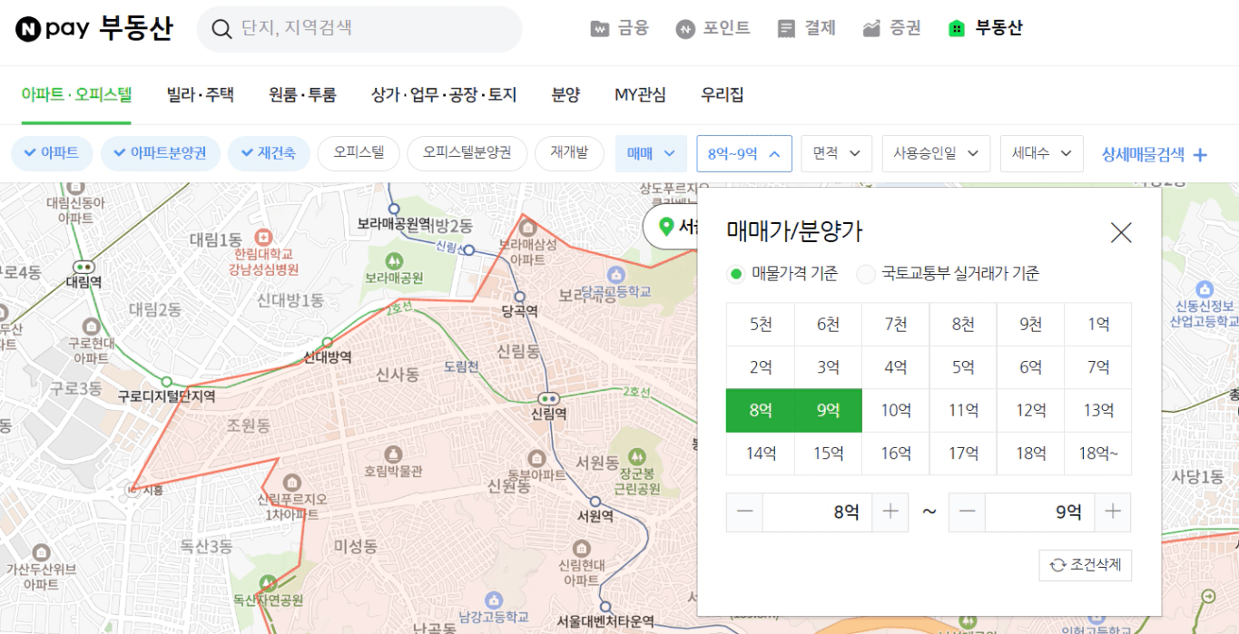Click the magnifying glass search icon
1239x634 pixels.
coord(221,29)
